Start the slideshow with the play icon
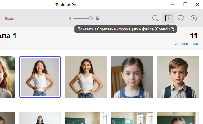The width and height of the screenshot is (203, 124). pos(194,18)
